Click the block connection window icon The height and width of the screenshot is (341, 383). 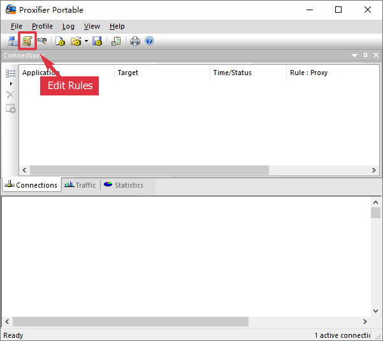pos(11,109)
